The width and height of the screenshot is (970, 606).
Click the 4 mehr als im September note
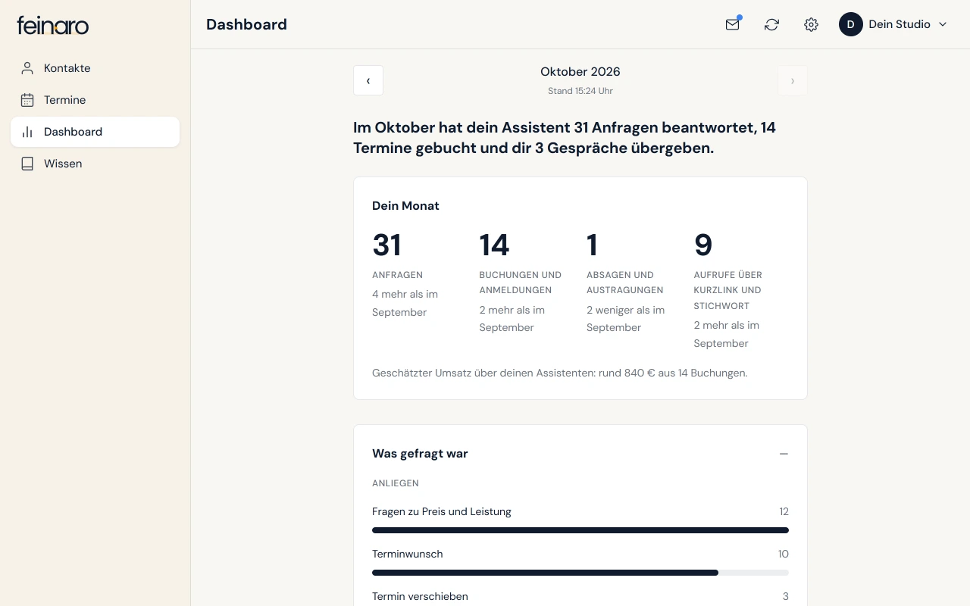405,303
